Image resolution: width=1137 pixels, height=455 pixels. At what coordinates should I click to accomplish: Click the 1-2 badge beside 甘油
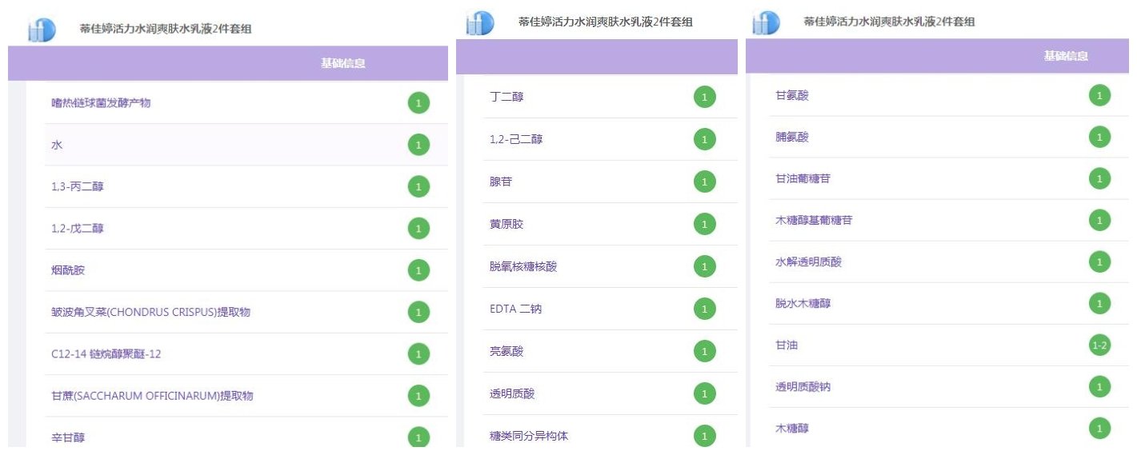1099,345
